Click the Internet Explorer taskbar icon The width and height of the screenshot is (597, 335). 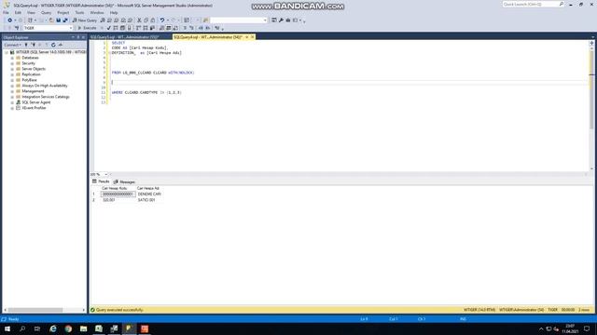pos(53,328)
